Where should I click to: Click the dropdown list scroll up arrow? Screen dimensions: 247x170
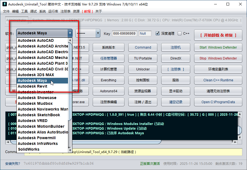pos(70,40)
